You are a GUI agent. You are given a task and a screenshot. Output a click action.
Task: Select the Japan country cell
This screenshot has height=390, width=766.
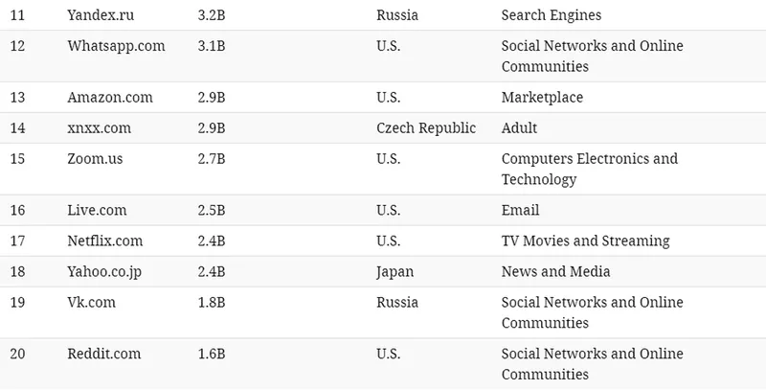tap(395, 271)
